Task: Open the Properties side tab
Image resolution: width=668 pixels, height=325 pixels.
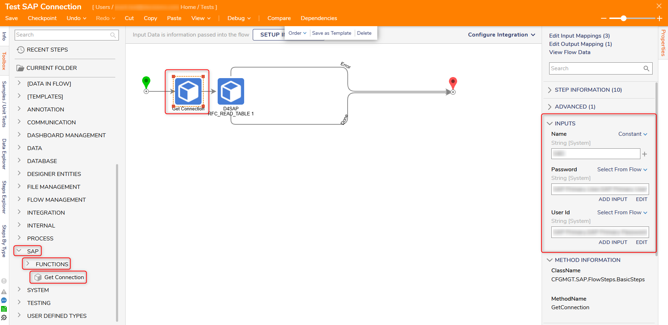Action: (x=663, y=43)
